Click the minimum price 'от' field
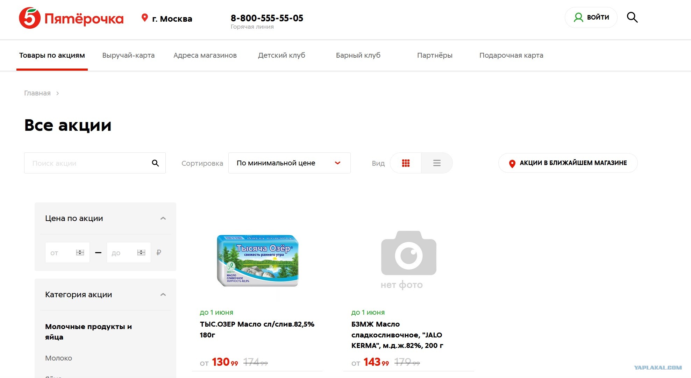Image resolution: width=691 pixels, height=378 pixels. pyautogui.click(x=67, y=252)
